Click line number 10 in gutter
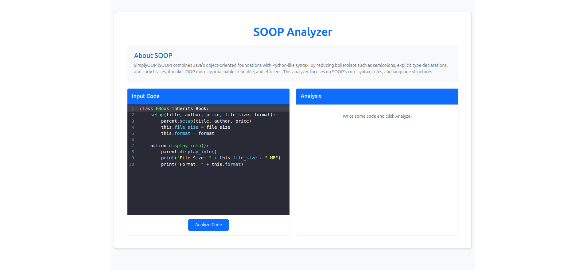 point(131,164)
